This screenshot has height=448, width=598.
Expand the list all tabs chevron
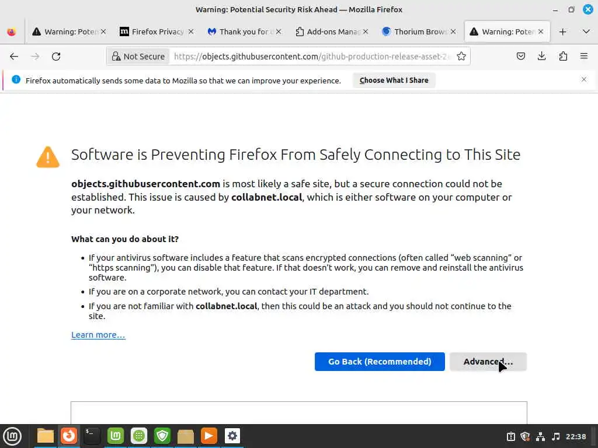(586, 32)
